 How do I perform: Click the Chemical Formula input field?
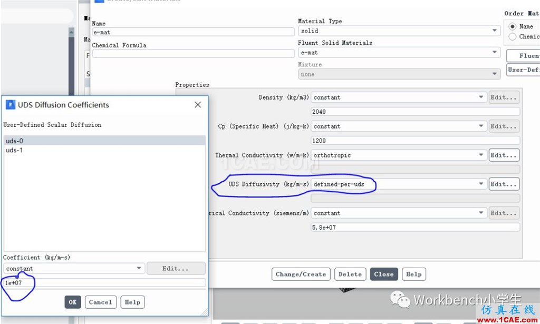coord(193,53)
